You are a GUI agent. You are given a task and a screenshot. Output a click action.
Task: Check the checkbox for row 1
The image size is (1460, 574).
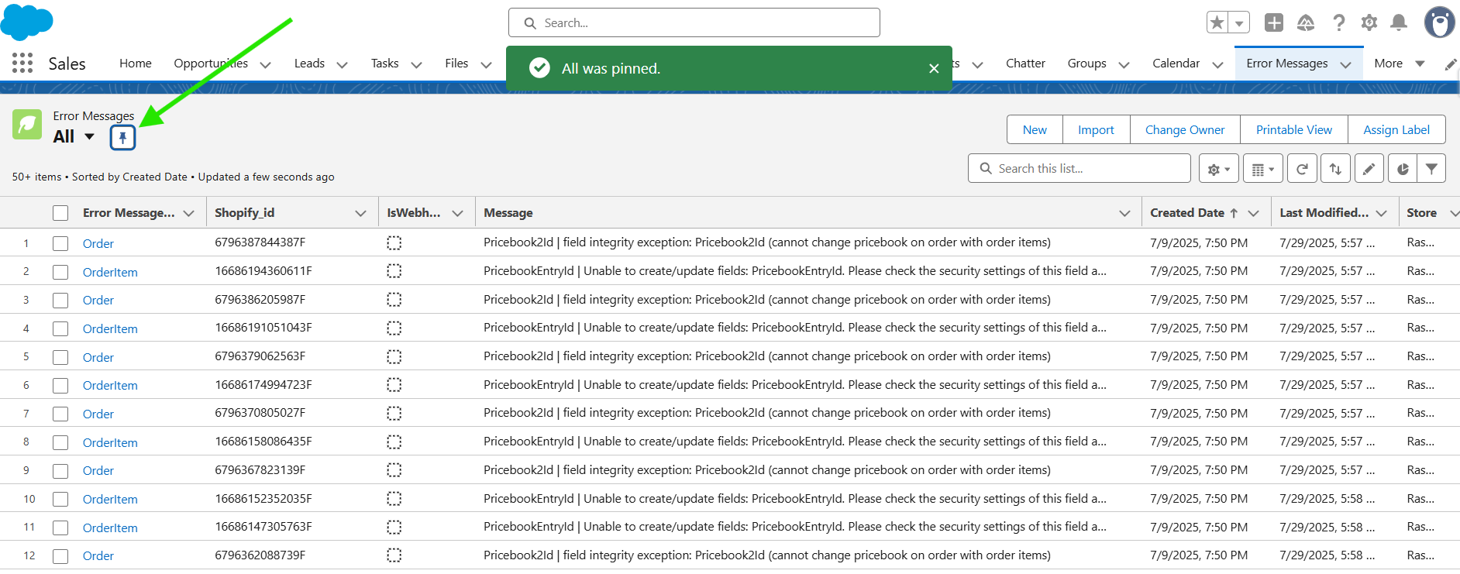click(60, 243)
